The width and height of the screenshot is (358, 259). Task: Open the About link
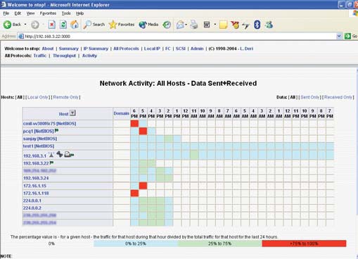(48, 49)
